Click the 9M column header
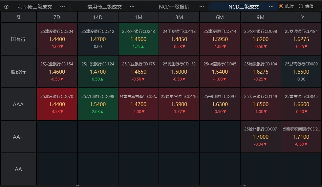 [x=260, y=17]
